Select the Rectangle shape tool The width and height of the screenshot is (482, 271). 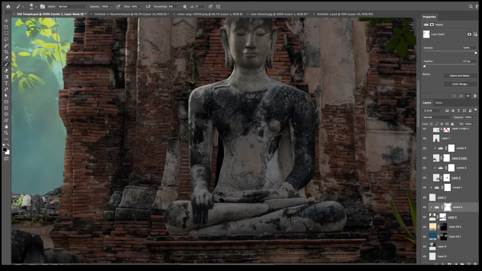pos(6,102)
